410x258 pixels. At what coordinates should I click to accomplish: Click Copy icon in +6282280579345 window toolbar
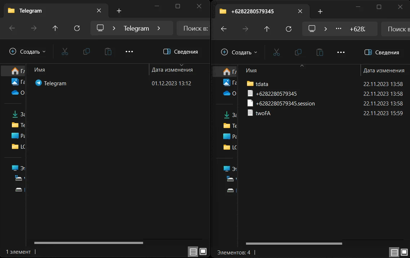click(x=298, y=53)
